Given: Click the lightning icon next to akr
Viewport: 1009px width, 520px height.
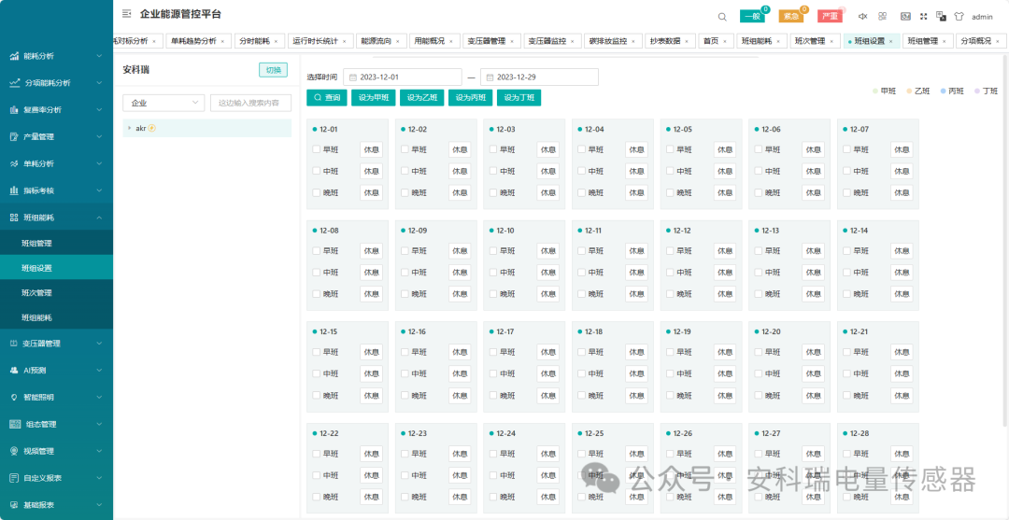Looking at the screenshot, I should click(x=152, y=128).
